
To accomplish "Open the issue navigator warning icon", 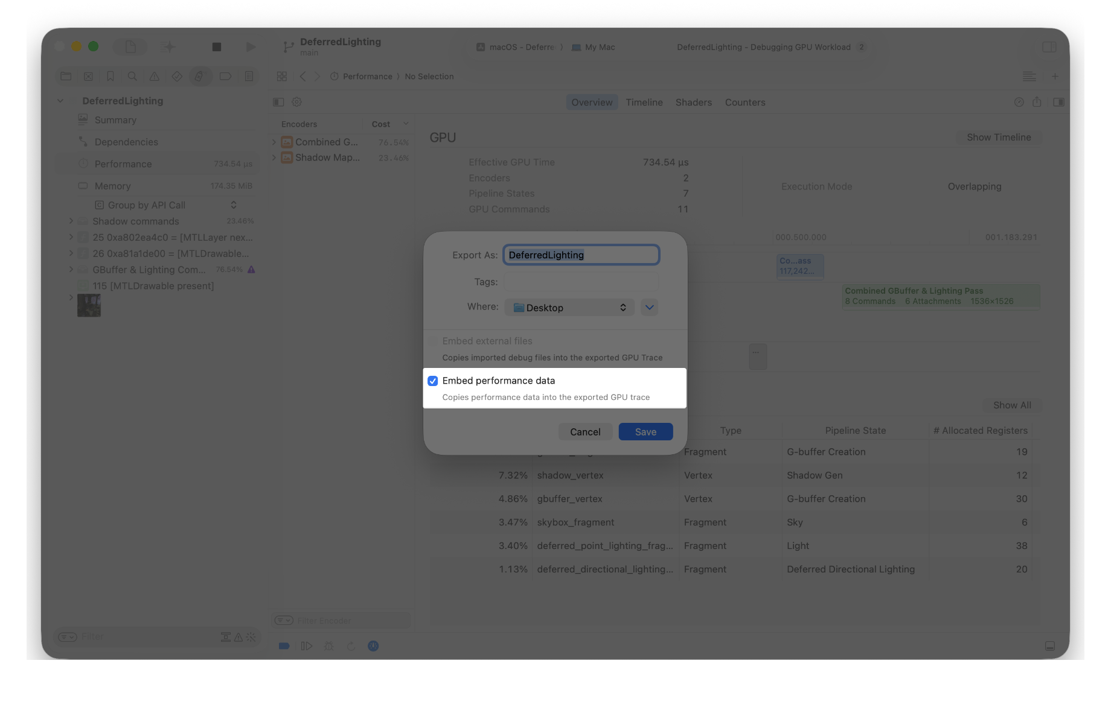I will coord(155,76).
